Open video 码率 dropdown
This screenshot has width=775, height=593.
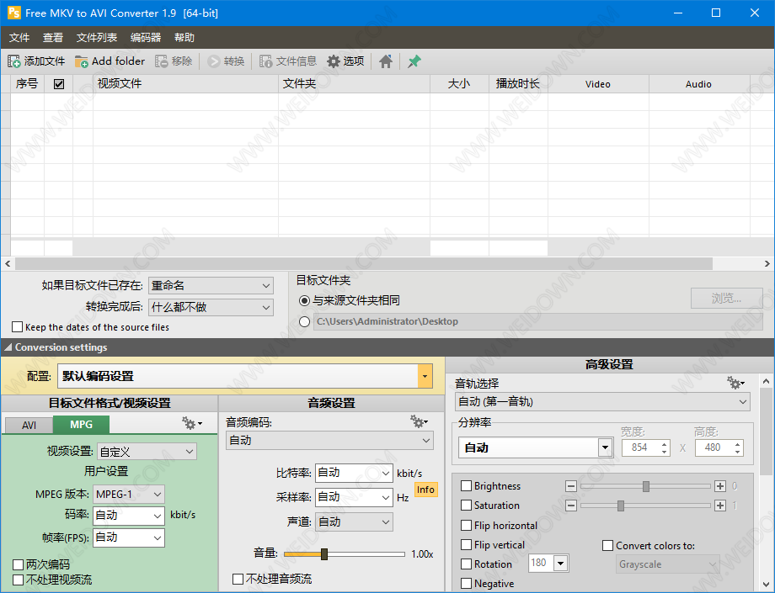[129, 516]
